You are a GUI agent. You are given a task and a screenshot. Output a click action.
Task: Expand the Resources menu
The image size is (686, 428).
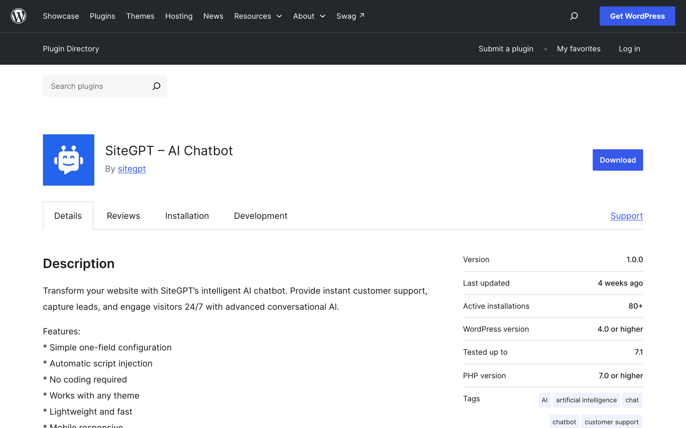click(258, 16)
